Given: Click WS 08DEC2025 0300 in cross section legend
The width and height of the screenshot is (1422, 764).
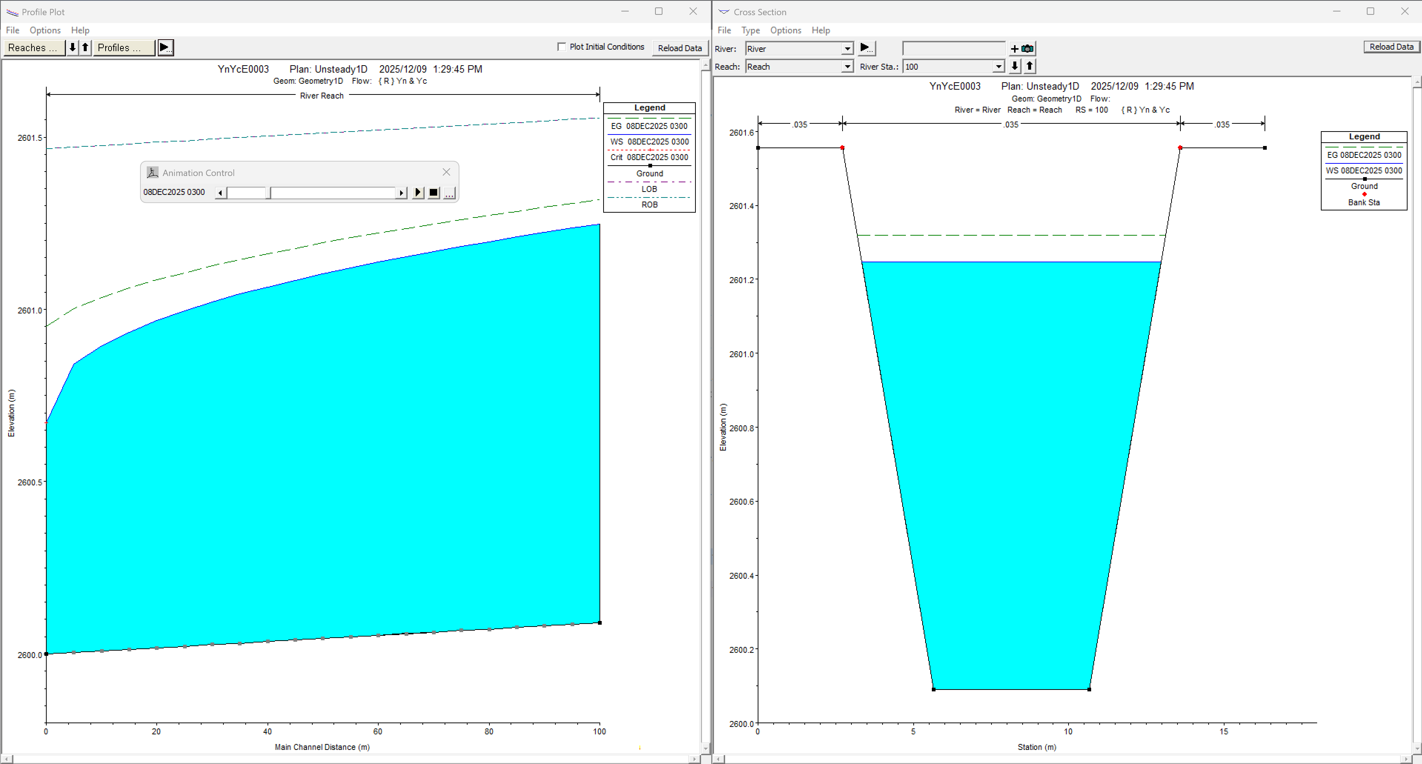Looking at the screenshot, I should 1363,170.
